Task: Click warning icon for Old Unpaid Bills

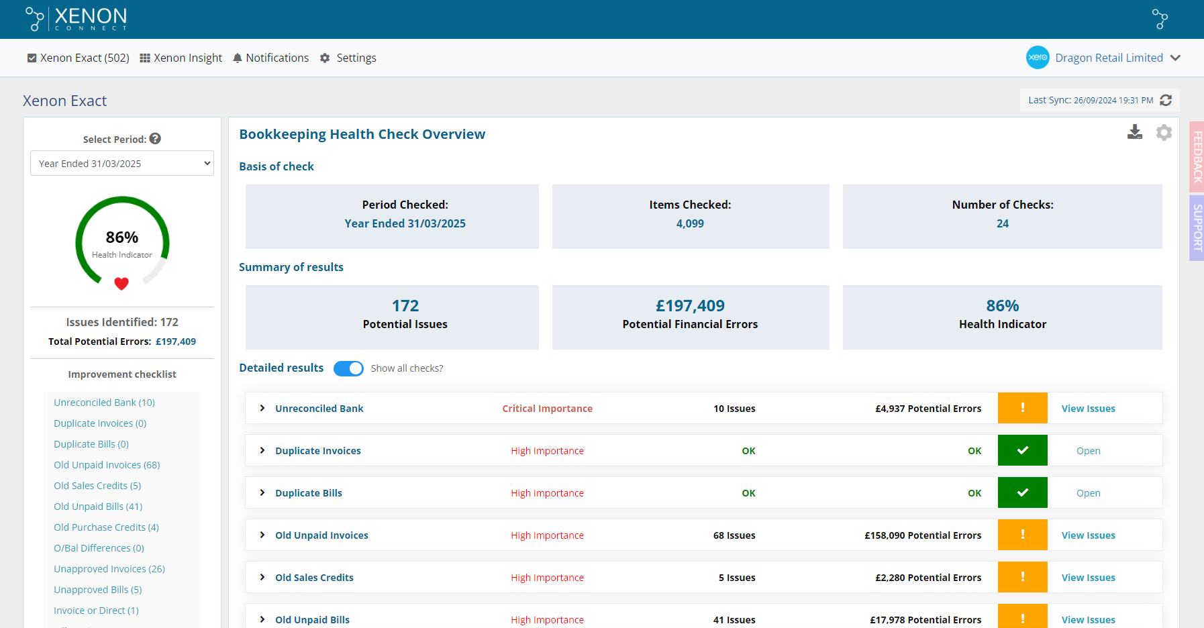Action: tap(1022, 617)
